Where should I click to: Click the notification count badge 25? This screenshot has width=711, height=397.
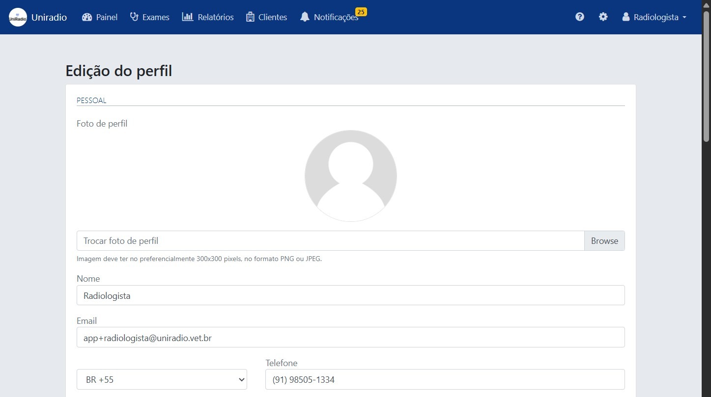pos(361,12)
